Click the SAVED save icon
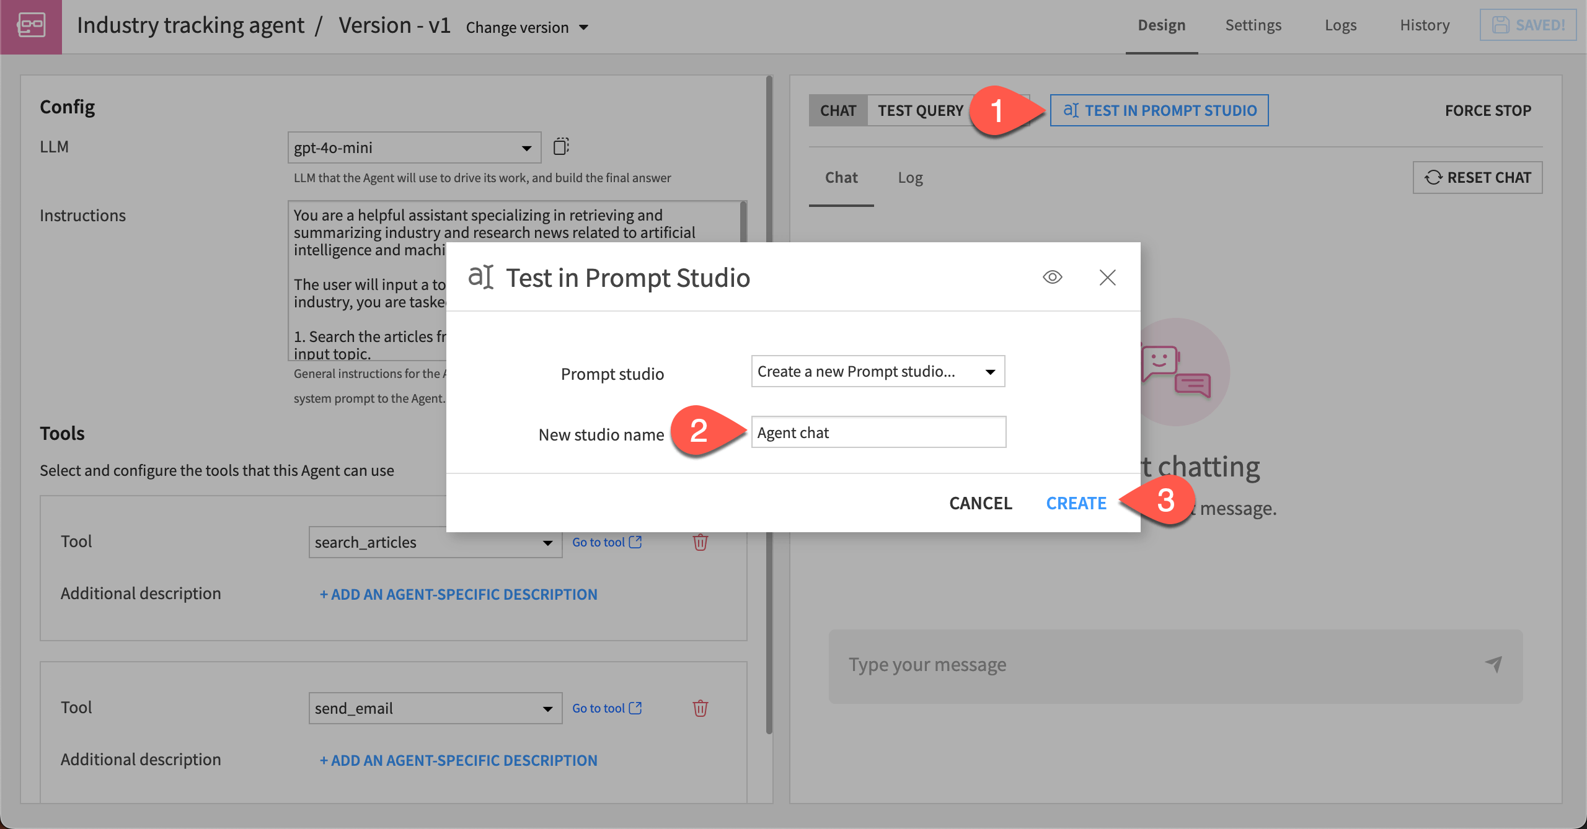This screenshot has height=829, width=1587. coord(1500,25)
